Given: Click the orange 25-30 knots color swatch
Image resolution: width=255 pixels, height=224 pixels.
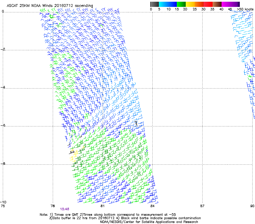Looking at the screenshot, I should click(x=199, y=4).
